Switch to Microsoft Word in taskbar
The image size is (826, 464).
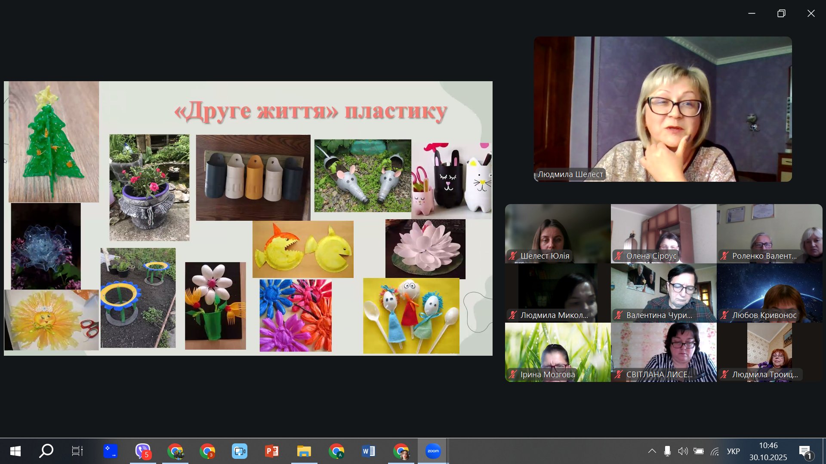[369, 451]
